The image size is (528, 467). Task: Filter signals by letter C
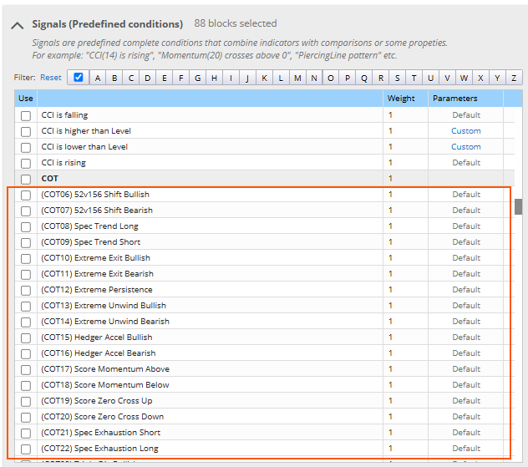pyautogui.click(x=131, y=79)
